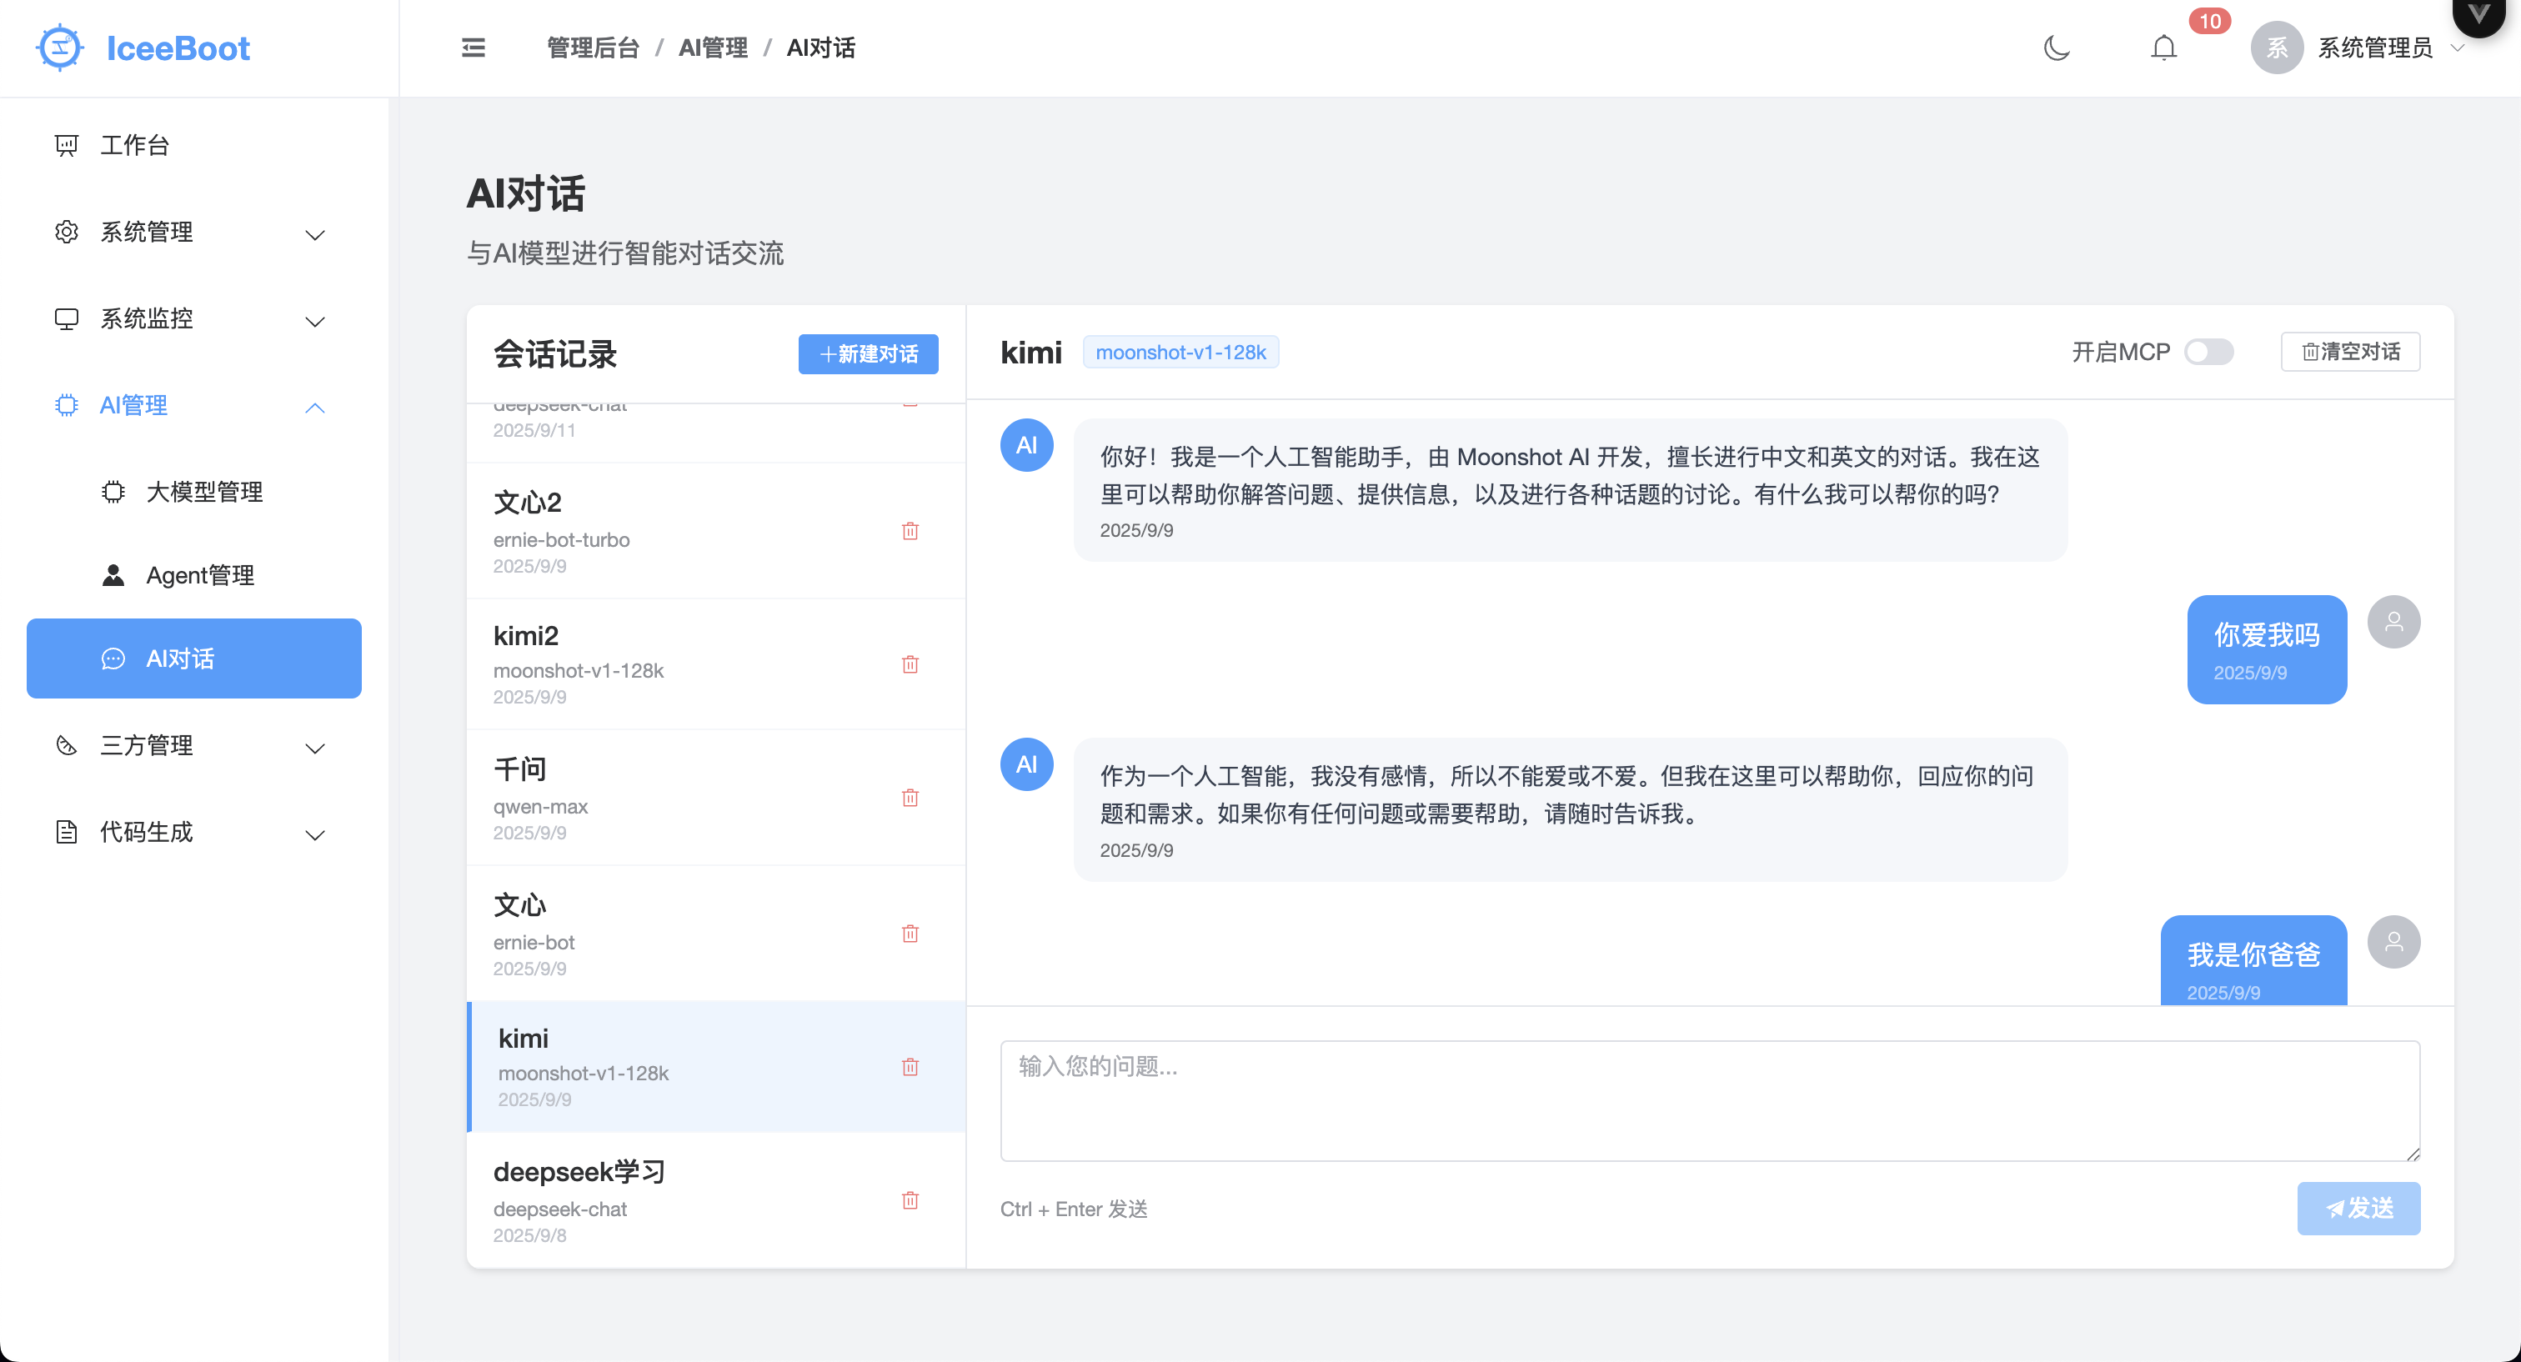Delete the selected kimi conversation

click(910, 1065)
